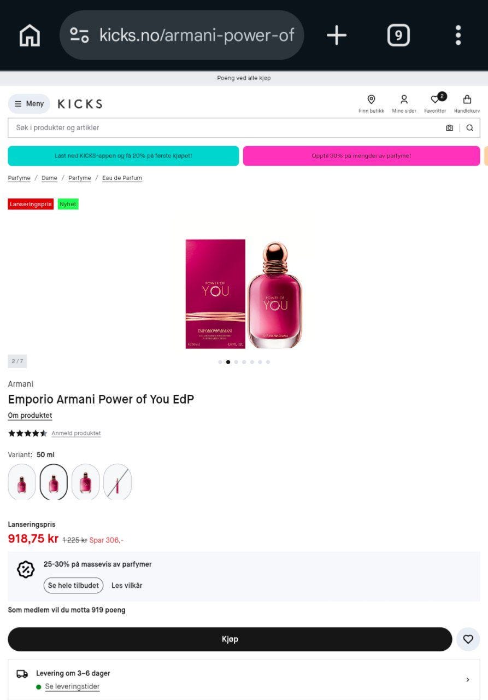
Task: Select the crossed-out unavailable variant
Action: (117, 482)
